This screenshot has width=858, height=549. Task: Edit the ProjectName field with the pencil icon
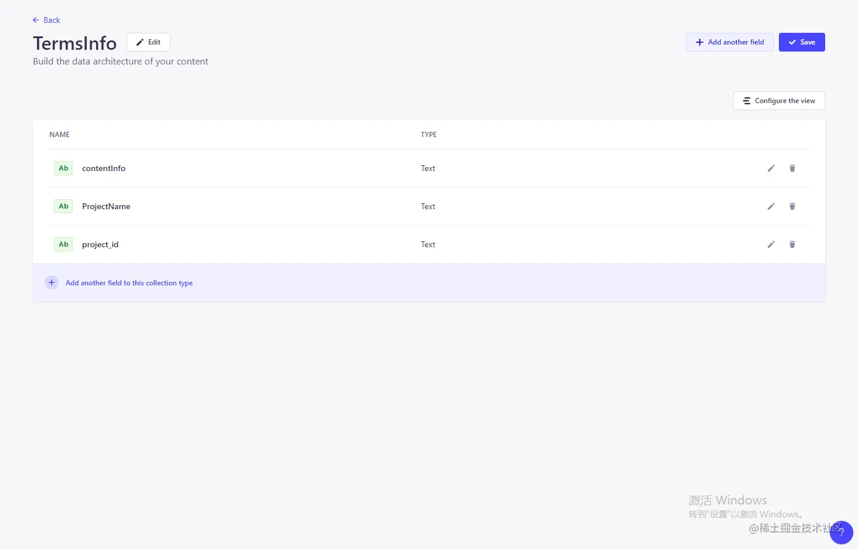pos(771,206)
